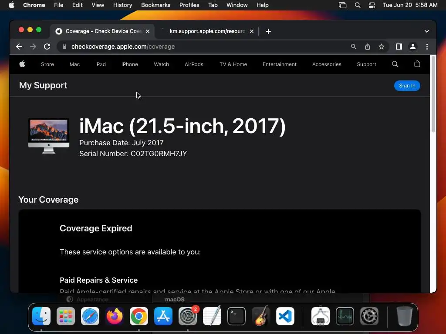Open the shopping bag icon
The width and height of the screenshot is (446, 334).
pyautogui.click(x=417, y=64)
